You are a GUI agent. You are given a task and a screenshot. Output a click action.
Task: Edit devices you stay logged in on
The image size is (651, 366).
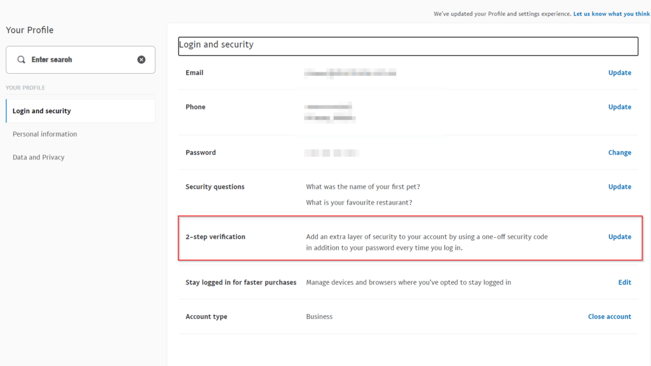[x=624, y=282]
